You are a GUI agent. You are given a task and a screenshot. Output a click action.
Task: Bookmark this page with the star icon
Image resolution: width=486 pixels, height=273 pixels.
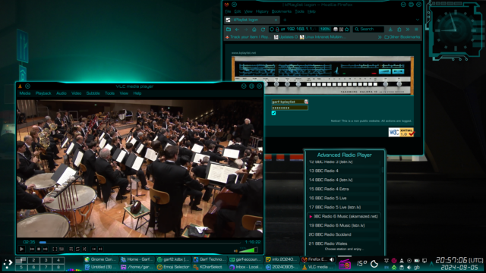click(347, 29)
